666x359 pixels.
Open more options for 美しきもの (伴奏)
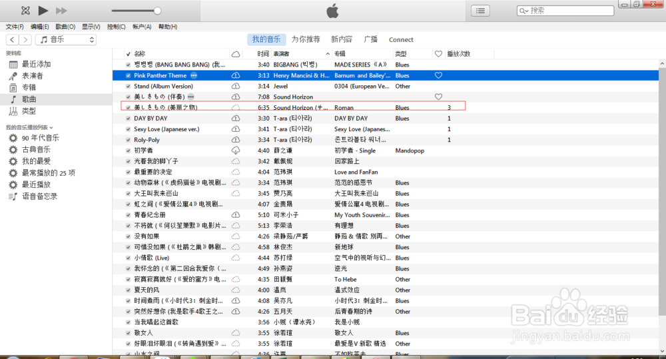pyautogui.click(x=191, y=97)
